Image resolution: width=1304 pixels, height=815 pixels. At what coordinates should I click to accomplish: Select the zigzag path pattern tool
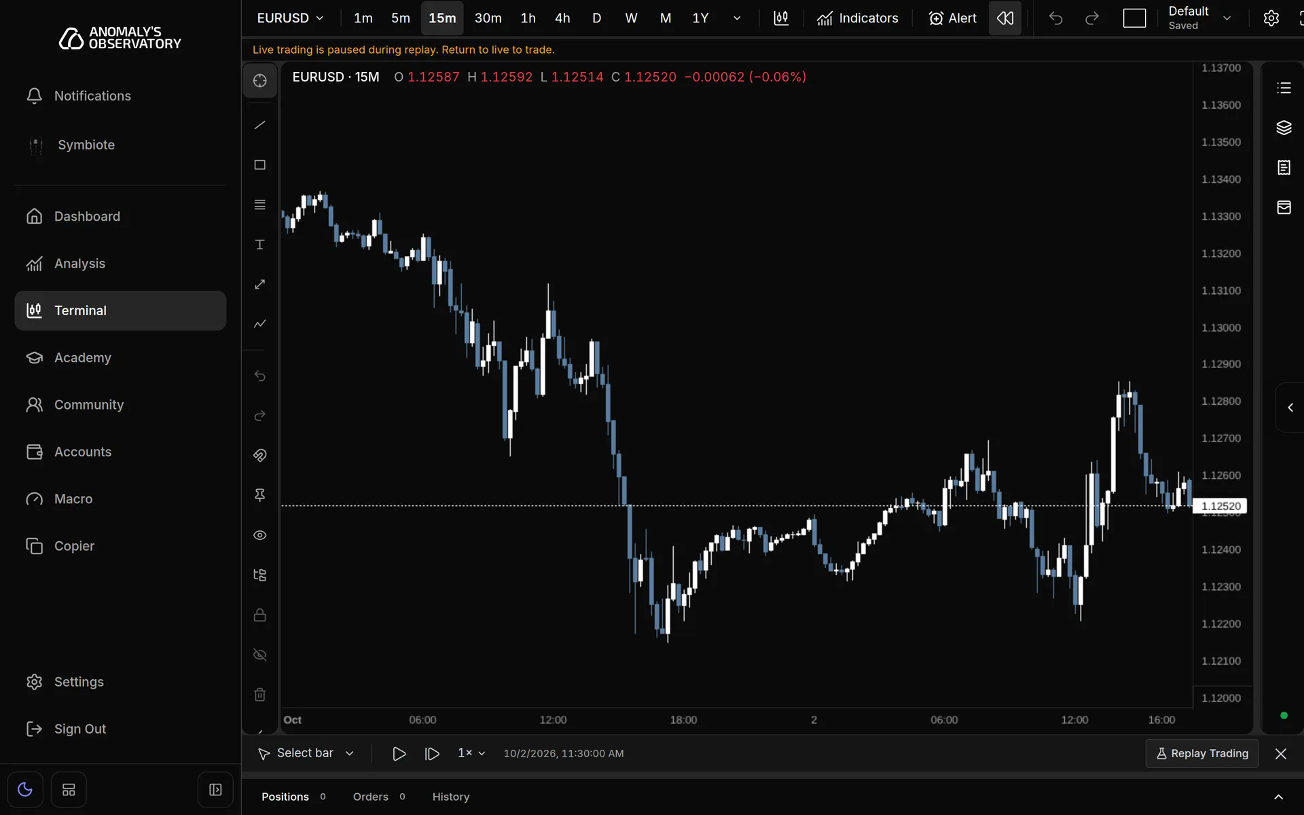(259, 324)
